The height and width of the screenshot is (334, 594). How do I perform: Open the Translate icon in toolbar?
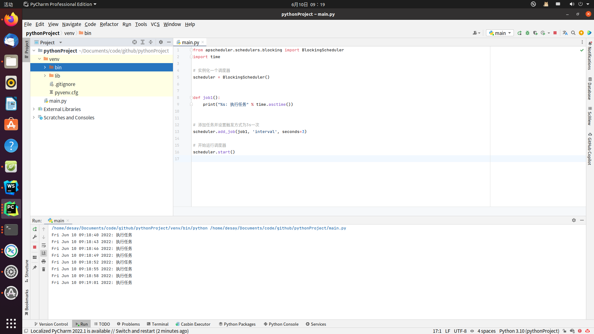click(565, 33)
